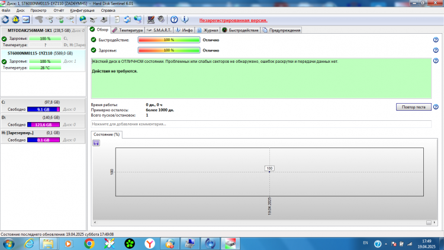Click the Здоровье 100 % progress bar in overview
This screenshot has width=444, height=250.
[169, 50]
